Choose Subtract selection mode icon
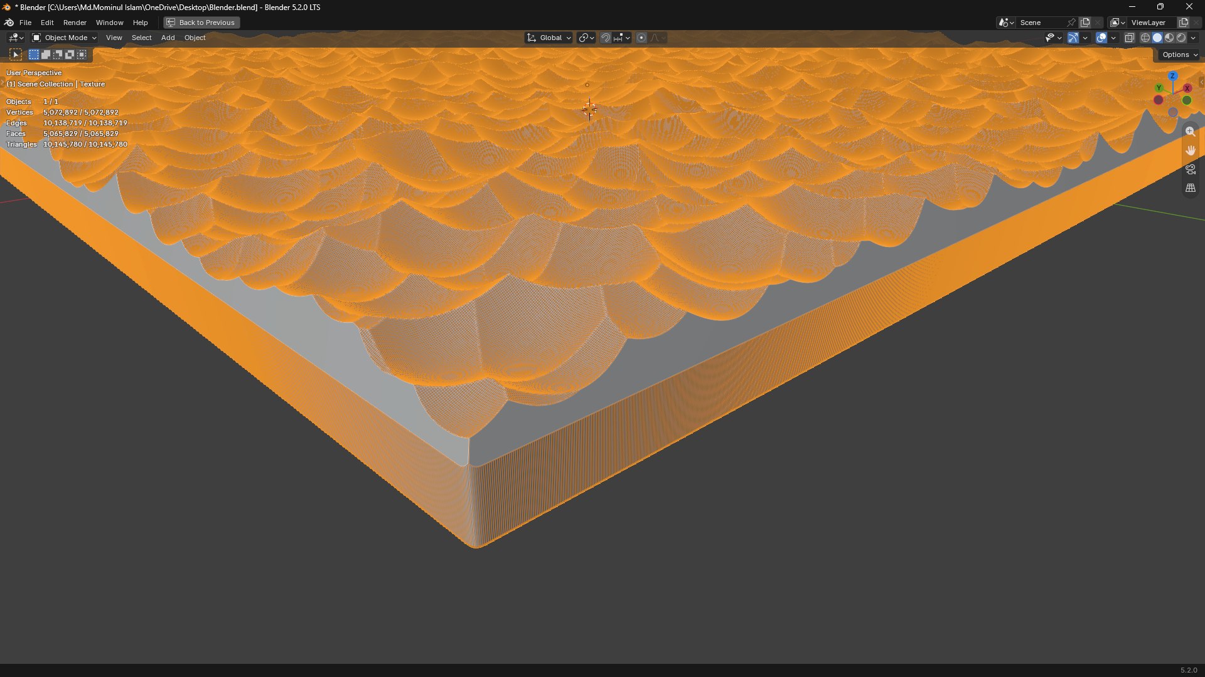Viewport: 1205px width, 677px height. click(58, 55)
